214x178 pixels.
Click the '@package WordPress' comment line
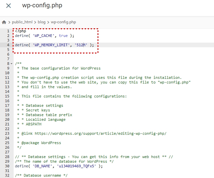[x=41, y=143]
